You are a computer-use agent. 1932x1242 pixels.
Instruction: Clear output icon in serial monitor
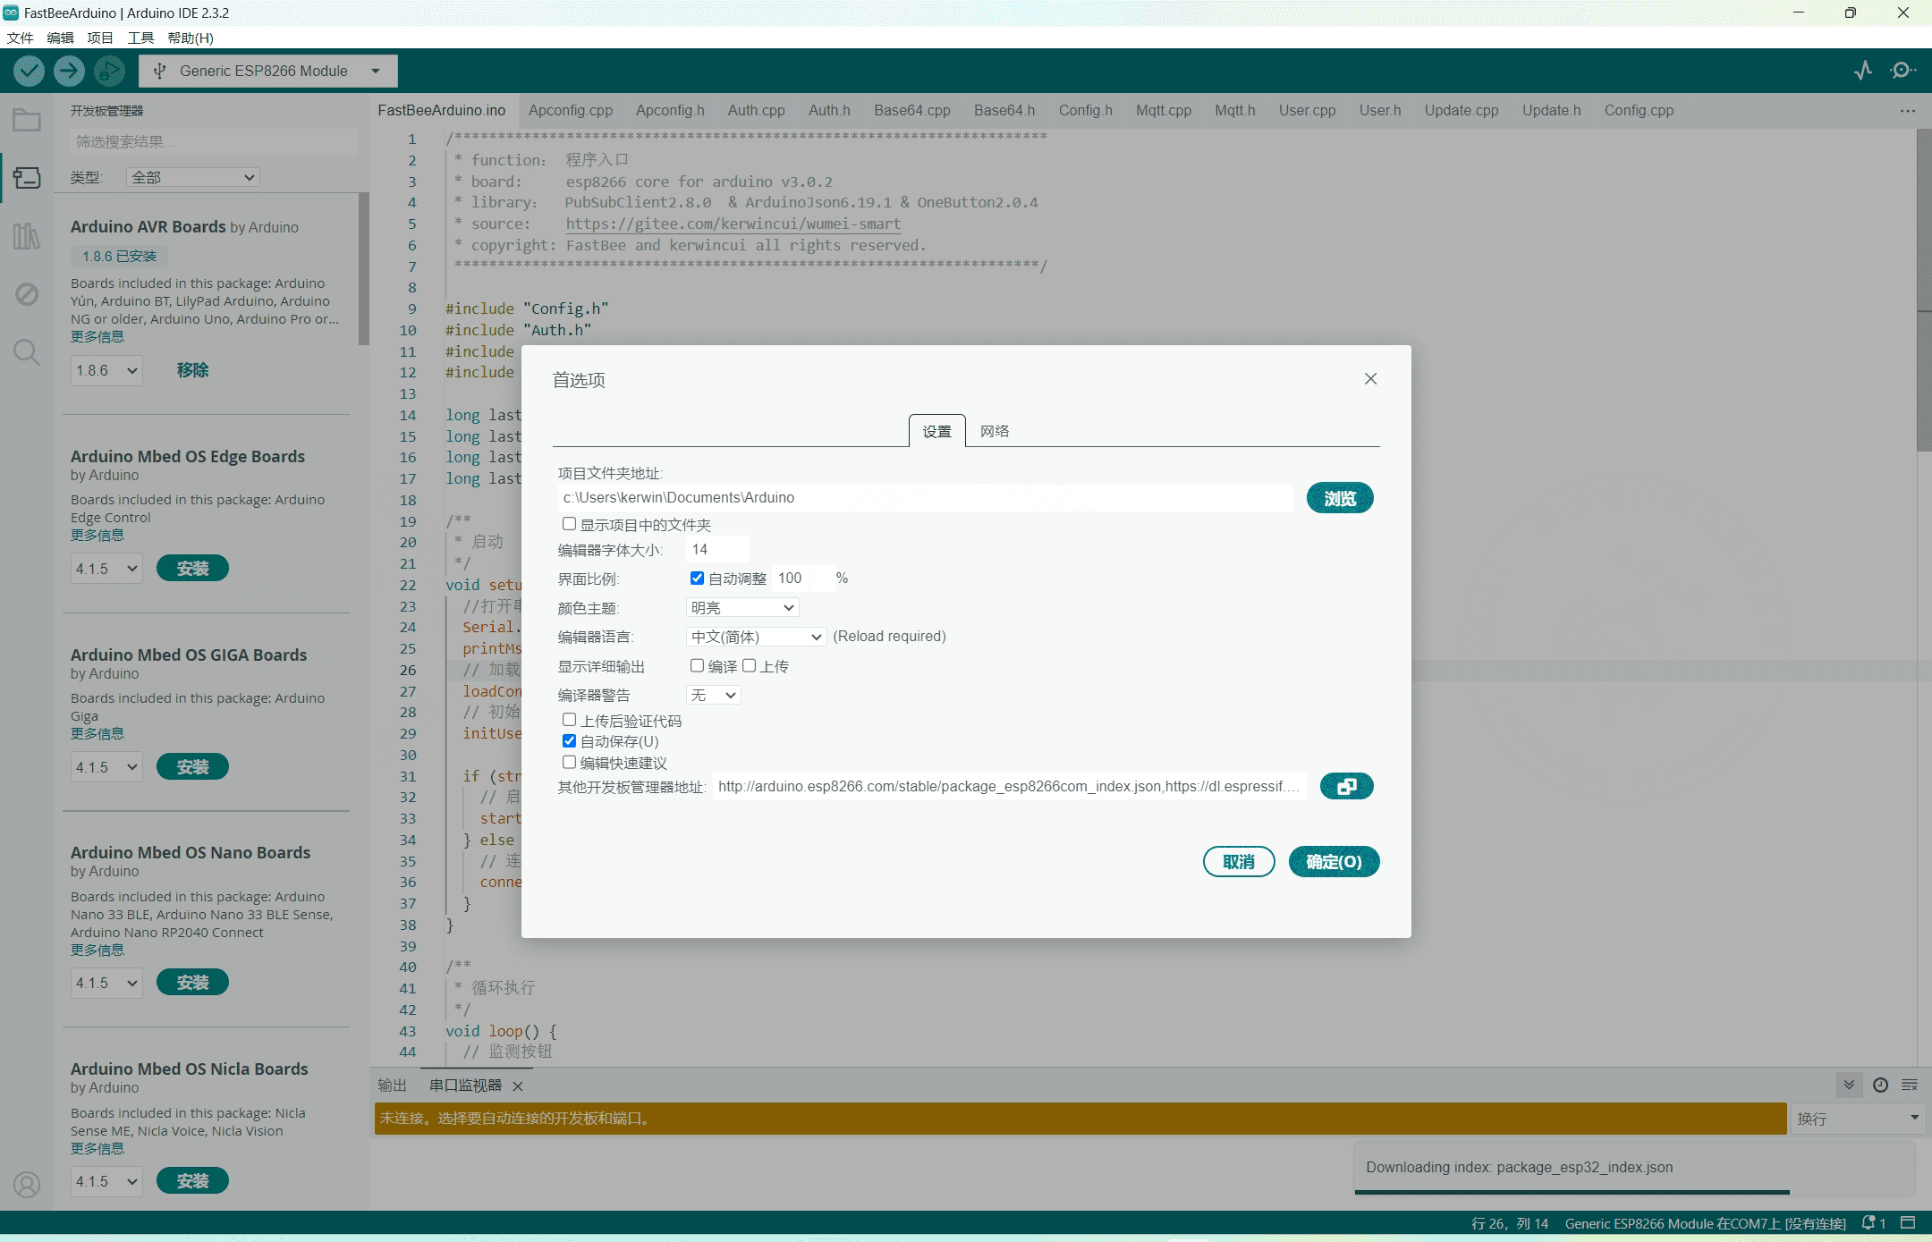point(1910,1085)
